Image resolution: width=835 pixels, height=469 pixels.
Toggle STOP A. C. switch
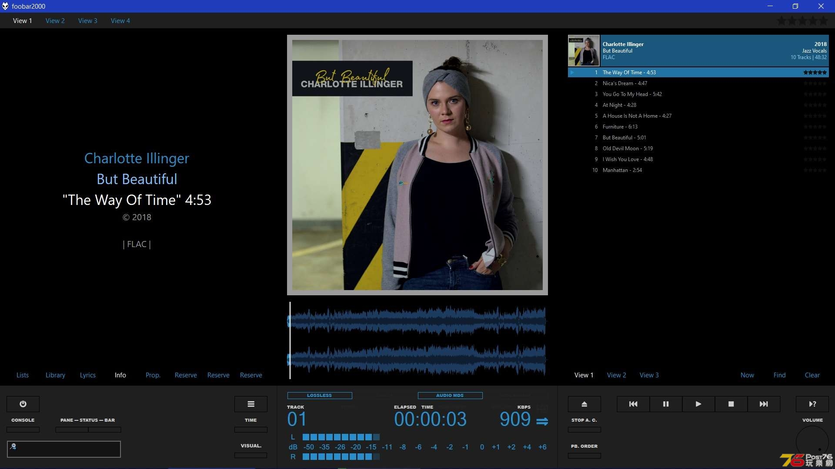[x=584, y=429]
